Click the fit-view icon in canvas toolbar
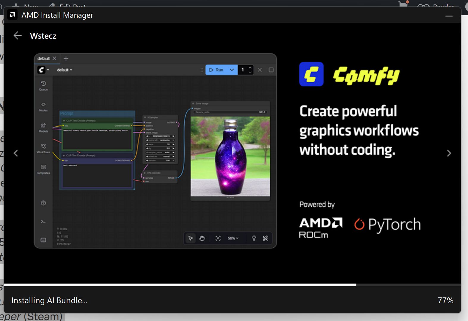Image resolution: width=468 pixels, height=321 pixels. tap(218, 238)
